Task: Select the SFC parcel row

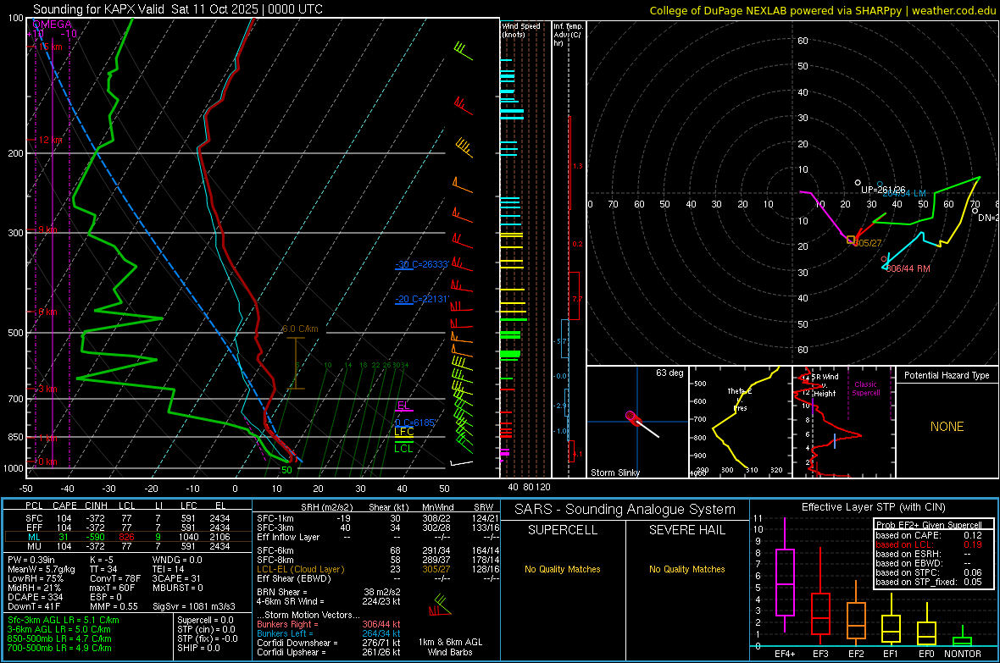Action: tap(128, 518)
